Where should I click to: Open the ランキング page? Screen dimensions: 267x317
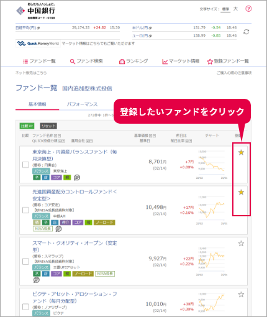point(133,62)
